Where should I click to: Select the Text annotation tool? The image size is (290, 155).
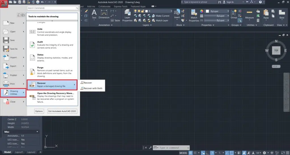point(94,14)
